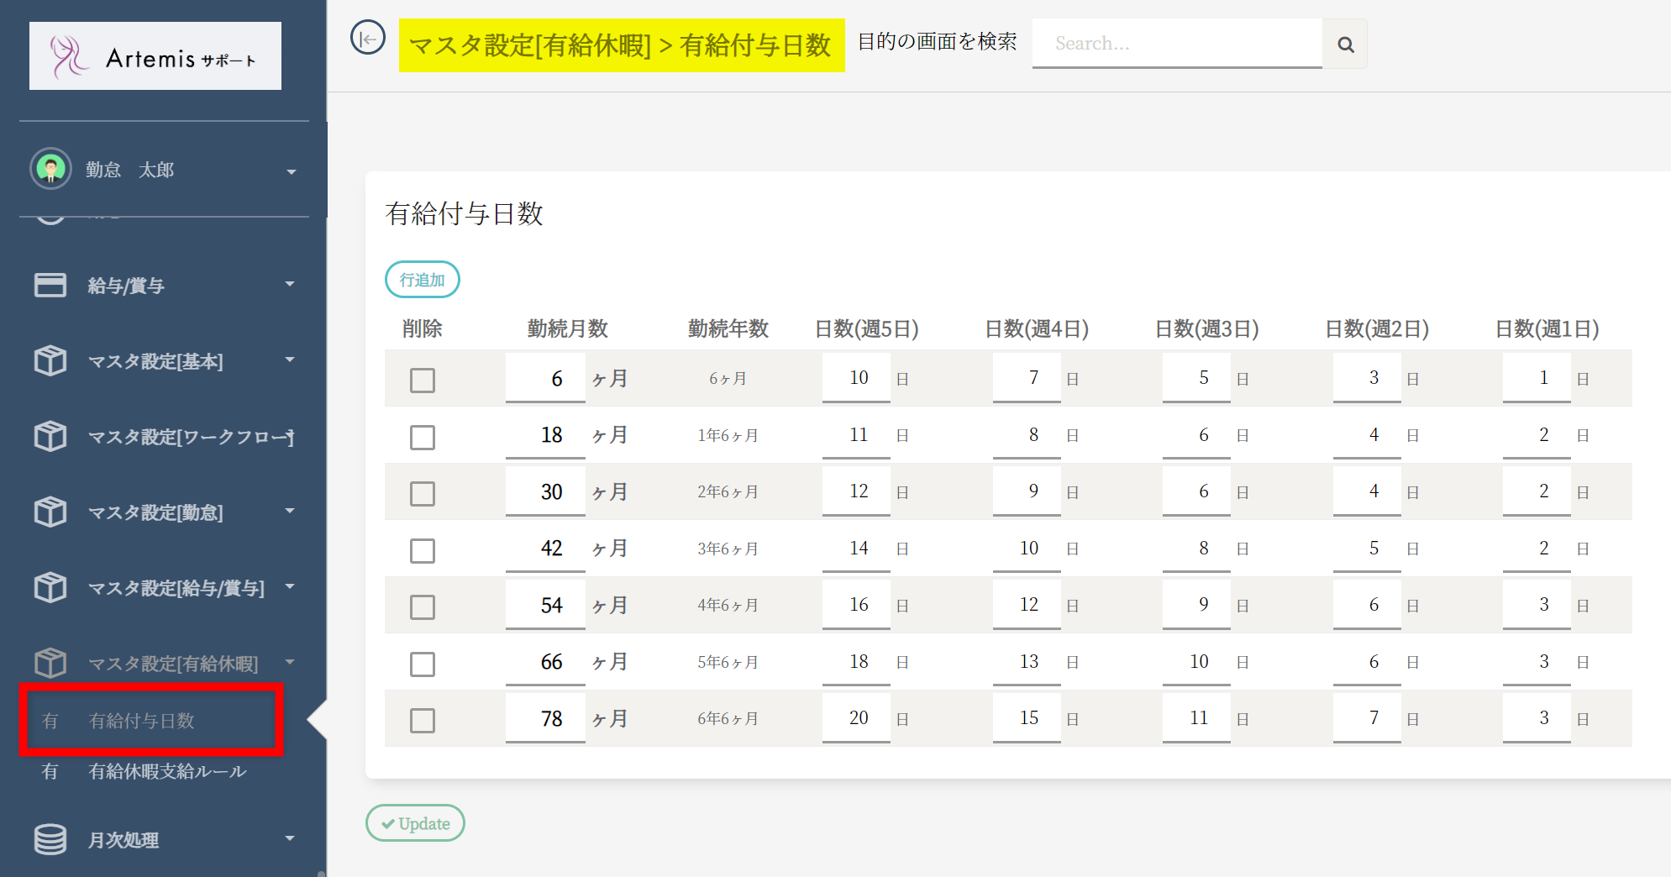
Task: Click the Artemis support logo
Action: (155, 56)
